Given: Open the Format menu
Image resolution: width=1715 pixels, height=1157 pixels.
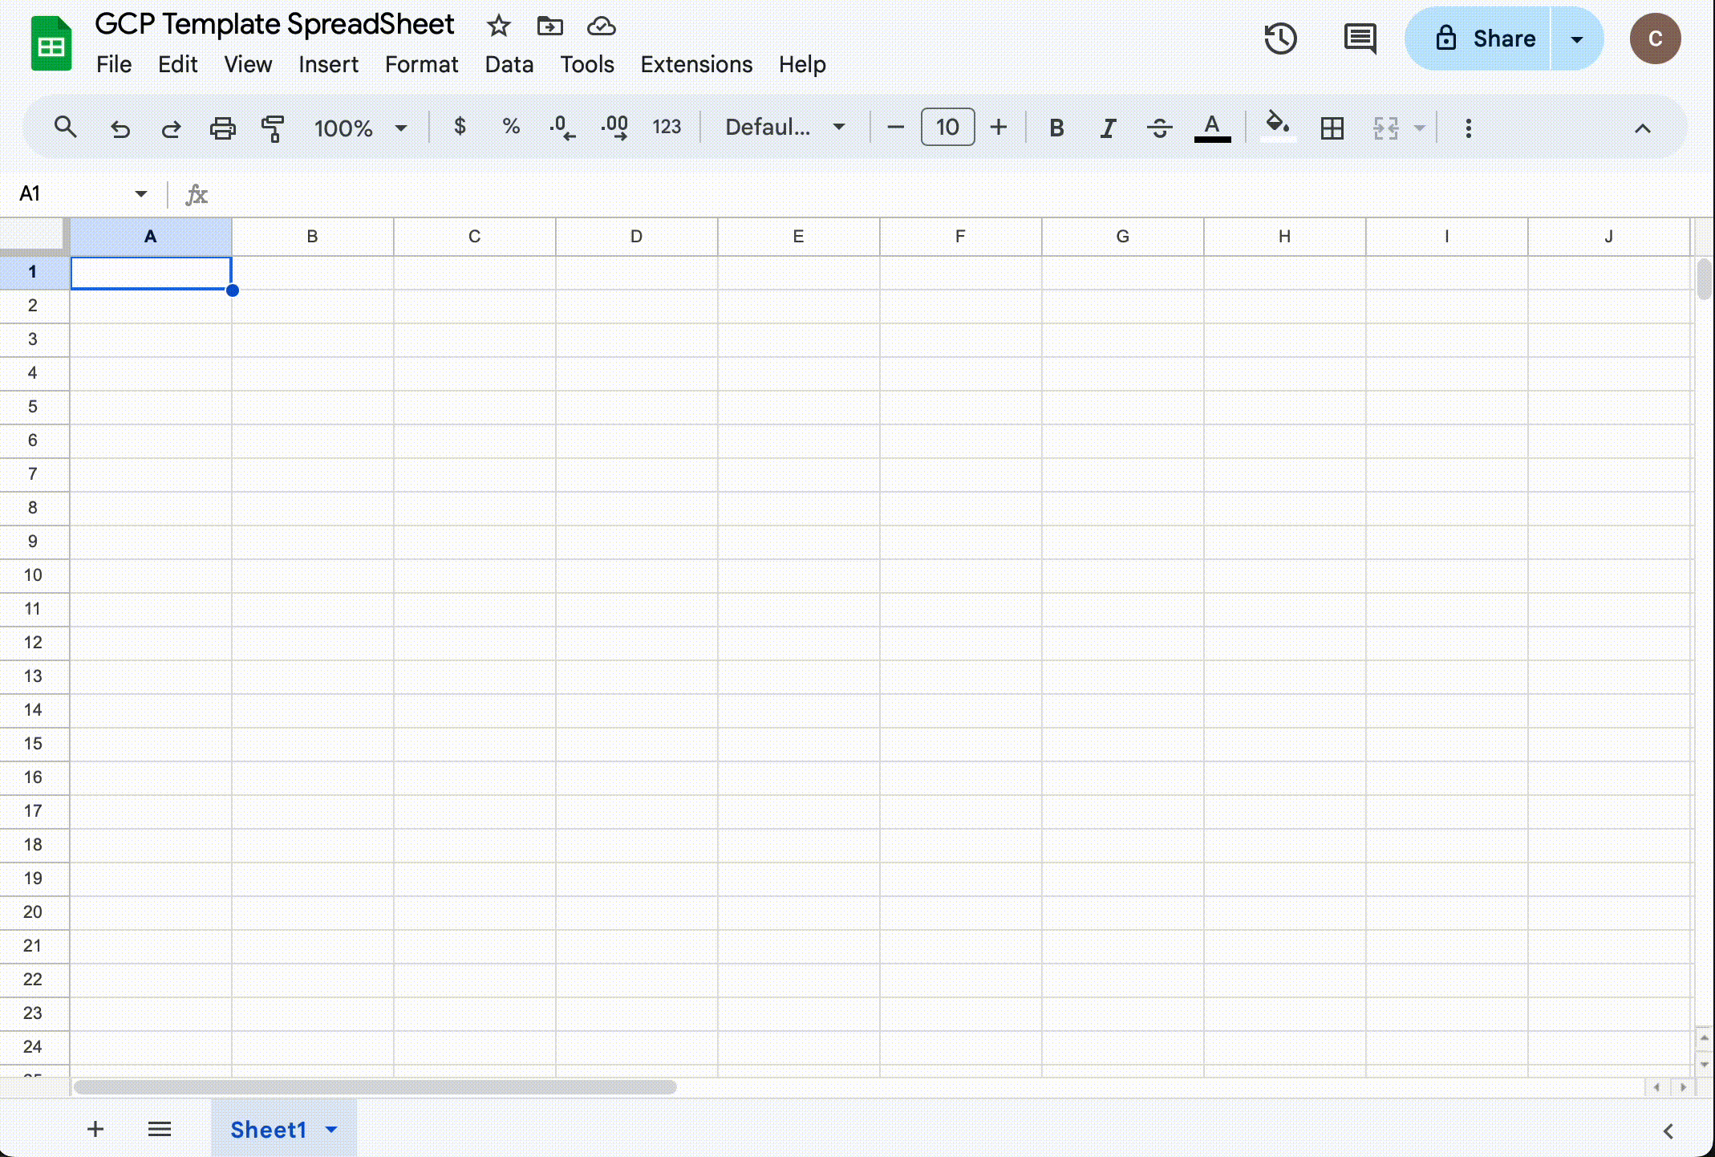Looking at the screenshot, I should pos(421,64).
